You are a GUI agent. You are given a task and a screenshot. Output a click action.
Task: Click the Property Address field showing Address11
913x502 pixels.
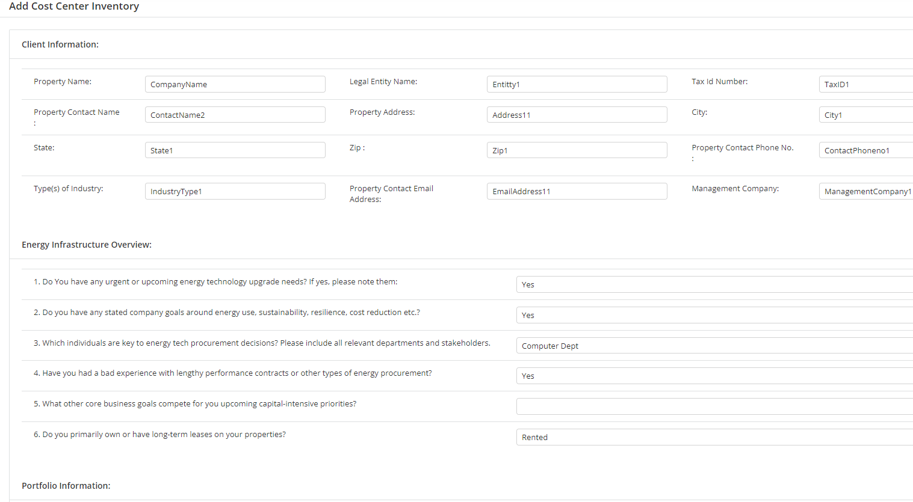point(576,114)
